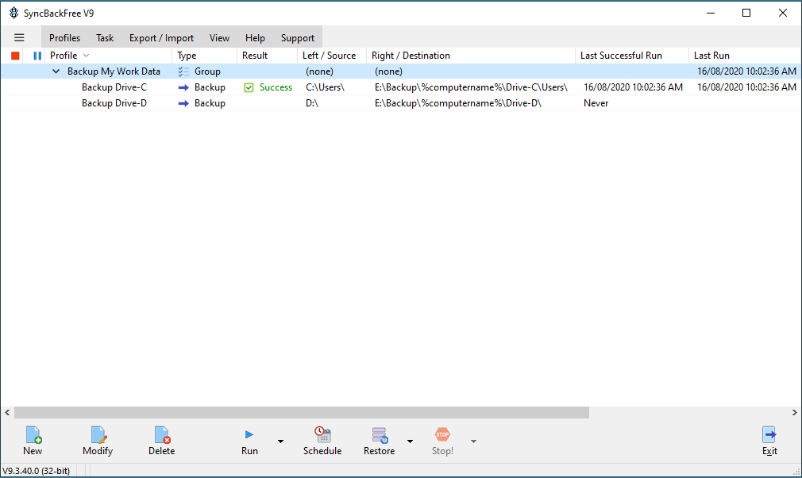The image size is (802, 478).
Task: Open the Run button dropdown arrow
Action: click(x=280, y=441)
